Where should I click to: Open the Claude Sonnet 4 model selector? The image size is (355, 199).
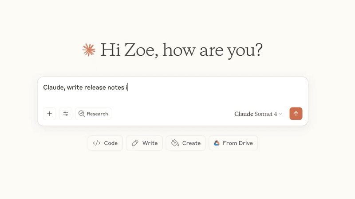(258, 114)
